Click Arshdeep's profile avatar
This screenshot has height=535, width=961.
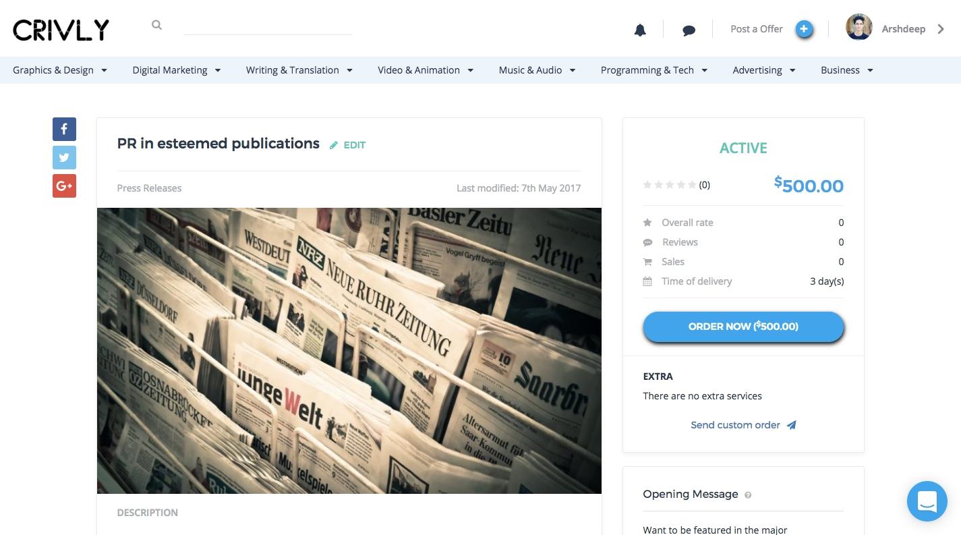pyautogui.click(x=859, y=28)
